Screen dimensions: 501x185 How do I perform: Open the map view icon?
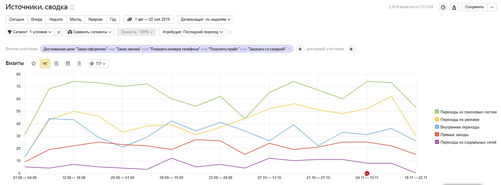pyautogui.click(x=79, y=64)
